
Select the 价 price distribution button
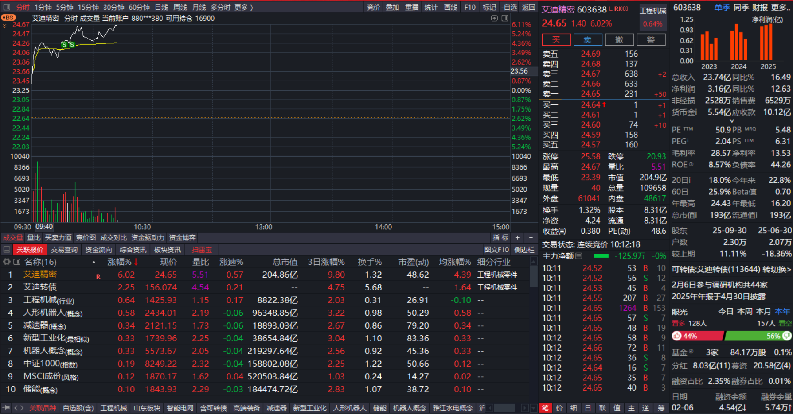pyautogui.click(x=559, y=408)
